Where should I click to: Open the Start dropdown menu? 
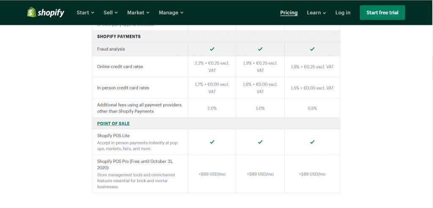[85, 13]
